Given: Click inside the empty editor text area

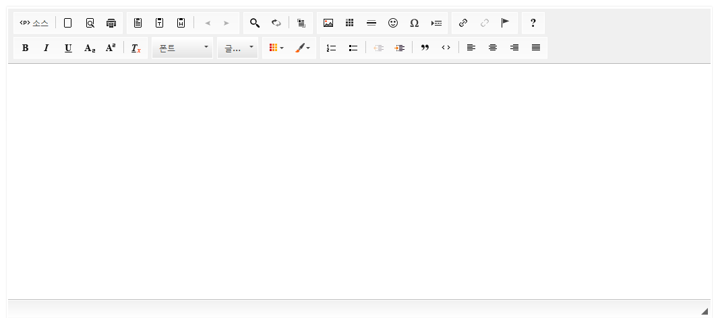Looking at the screenshot, I should click(x=359, y=182).
